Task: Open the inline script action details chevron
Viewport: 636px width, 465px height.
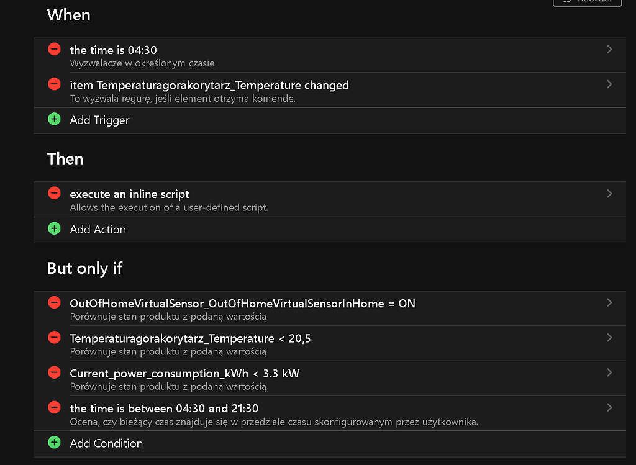Action: pyautogui.click(x=609, y=193)
